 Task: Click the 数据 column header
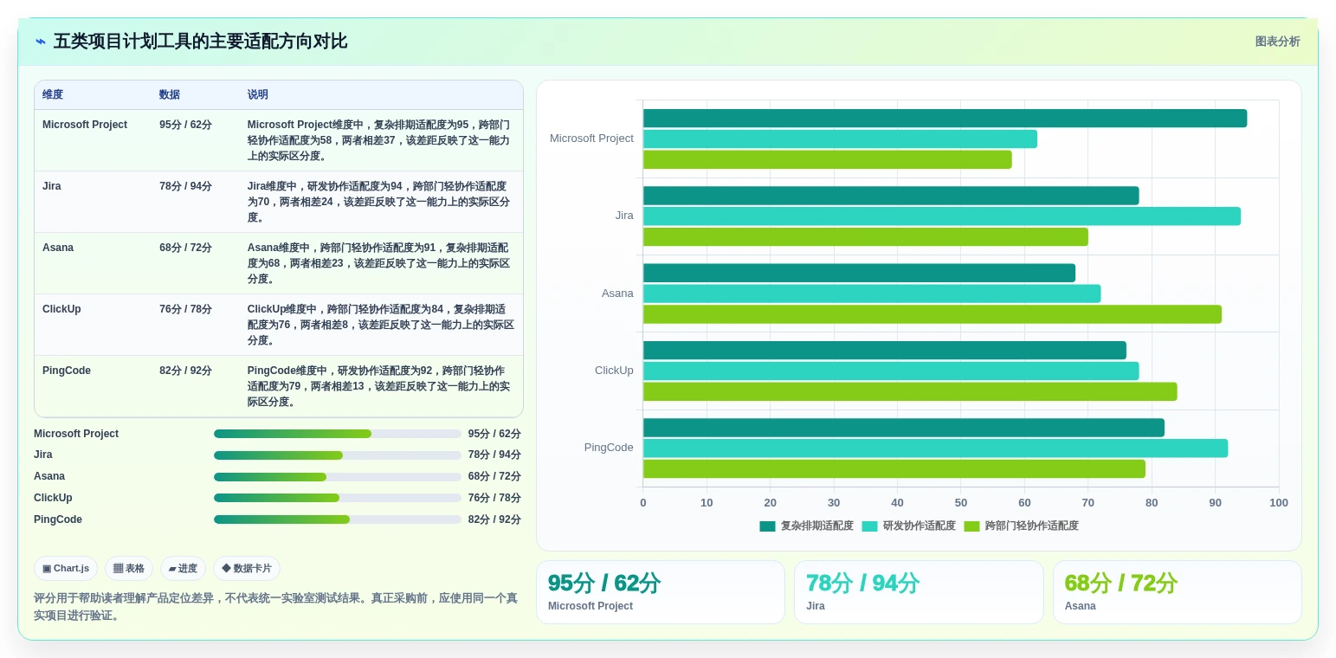[x=170, y=95]
